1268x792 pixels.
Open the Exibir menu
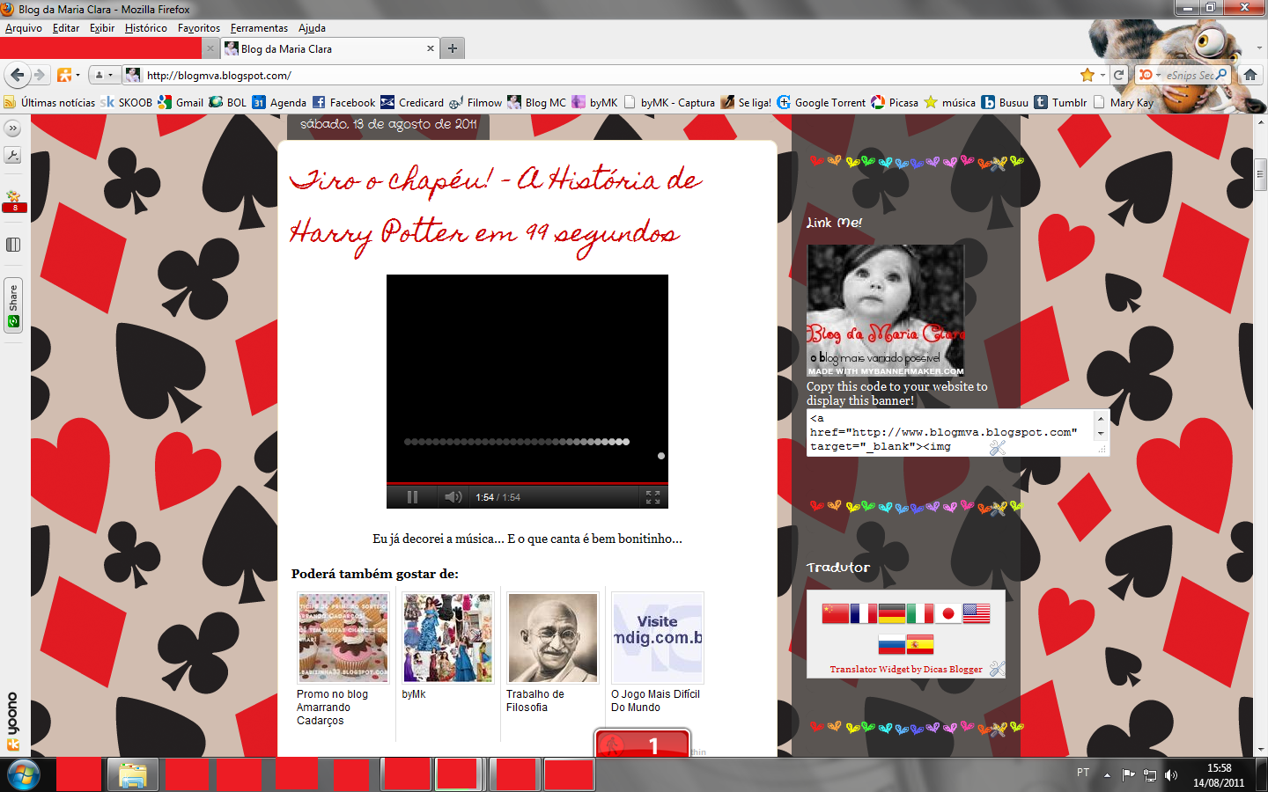[x=102, y=28]
